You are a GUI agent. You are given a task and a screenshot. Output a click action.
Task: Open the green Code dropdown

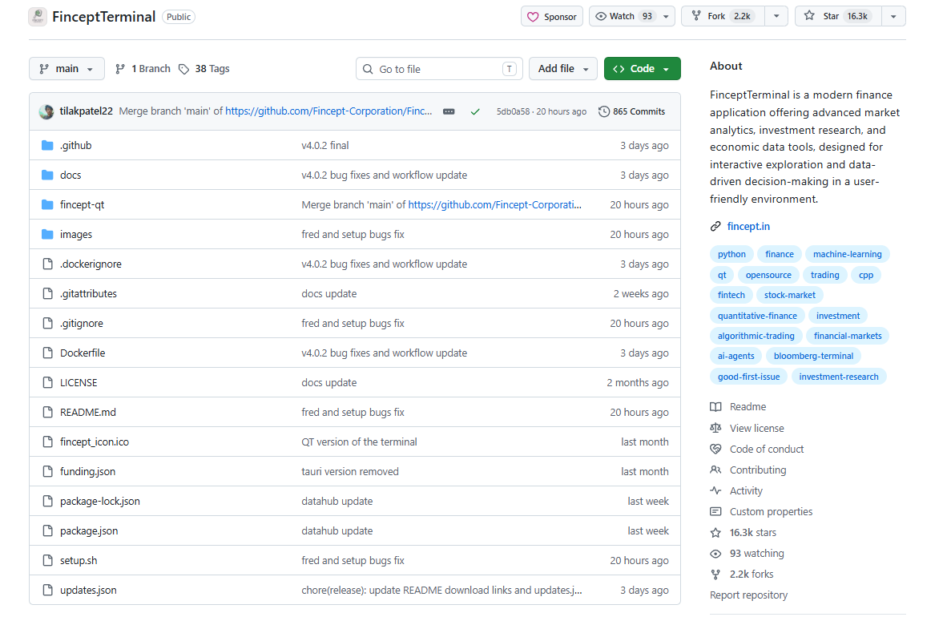(643, 69)
